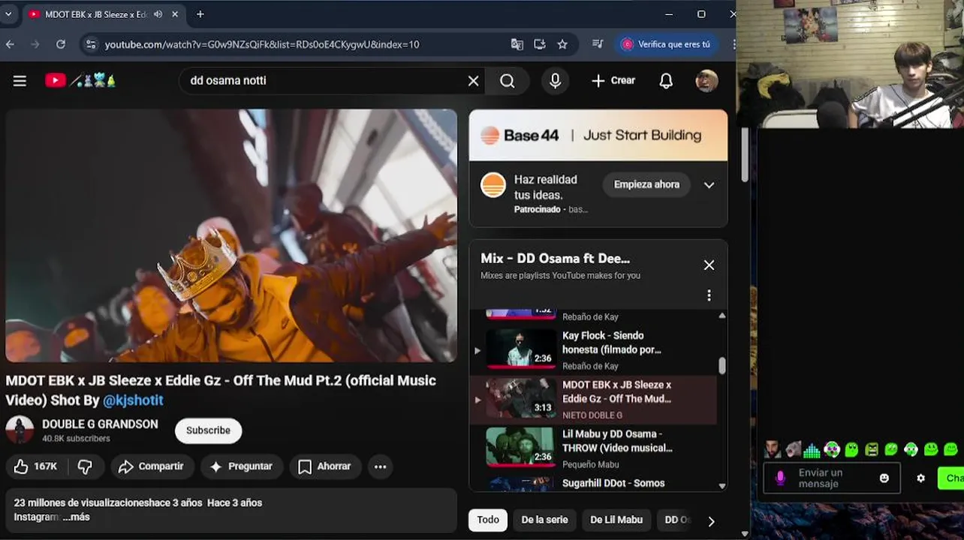Select the De Lil Mabu chip
This screenshot has height=540, width=964.
click(x=616, y=520)
